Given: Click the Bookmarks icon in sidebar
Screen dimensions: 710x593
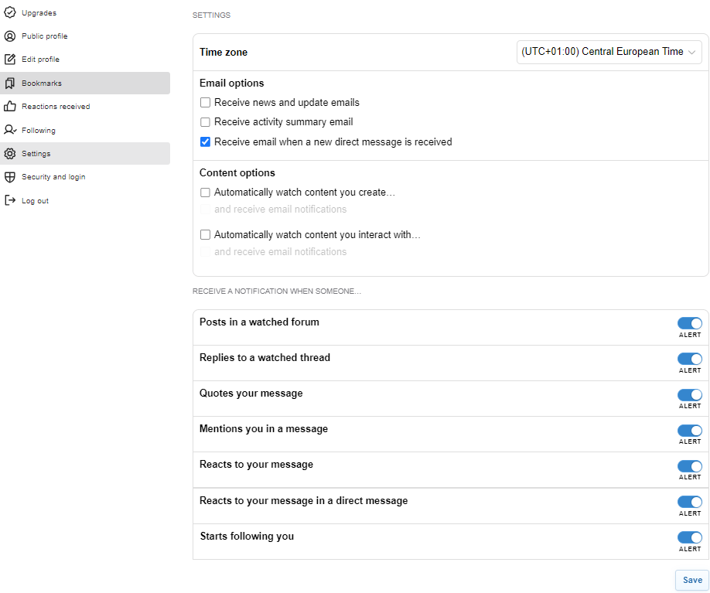Looking at the screenshot, I should (x=9, y=83).
